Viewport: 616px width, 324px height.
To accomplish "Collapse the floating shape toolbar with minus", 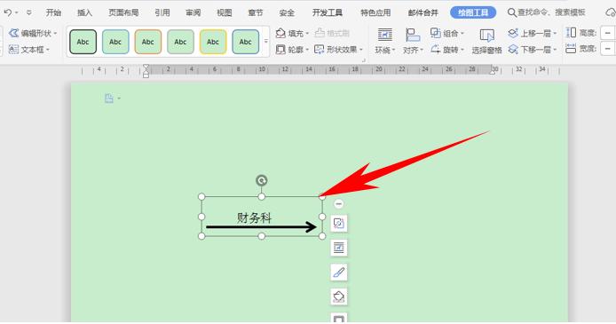I will pyautogui.click(x=339, y=204).
